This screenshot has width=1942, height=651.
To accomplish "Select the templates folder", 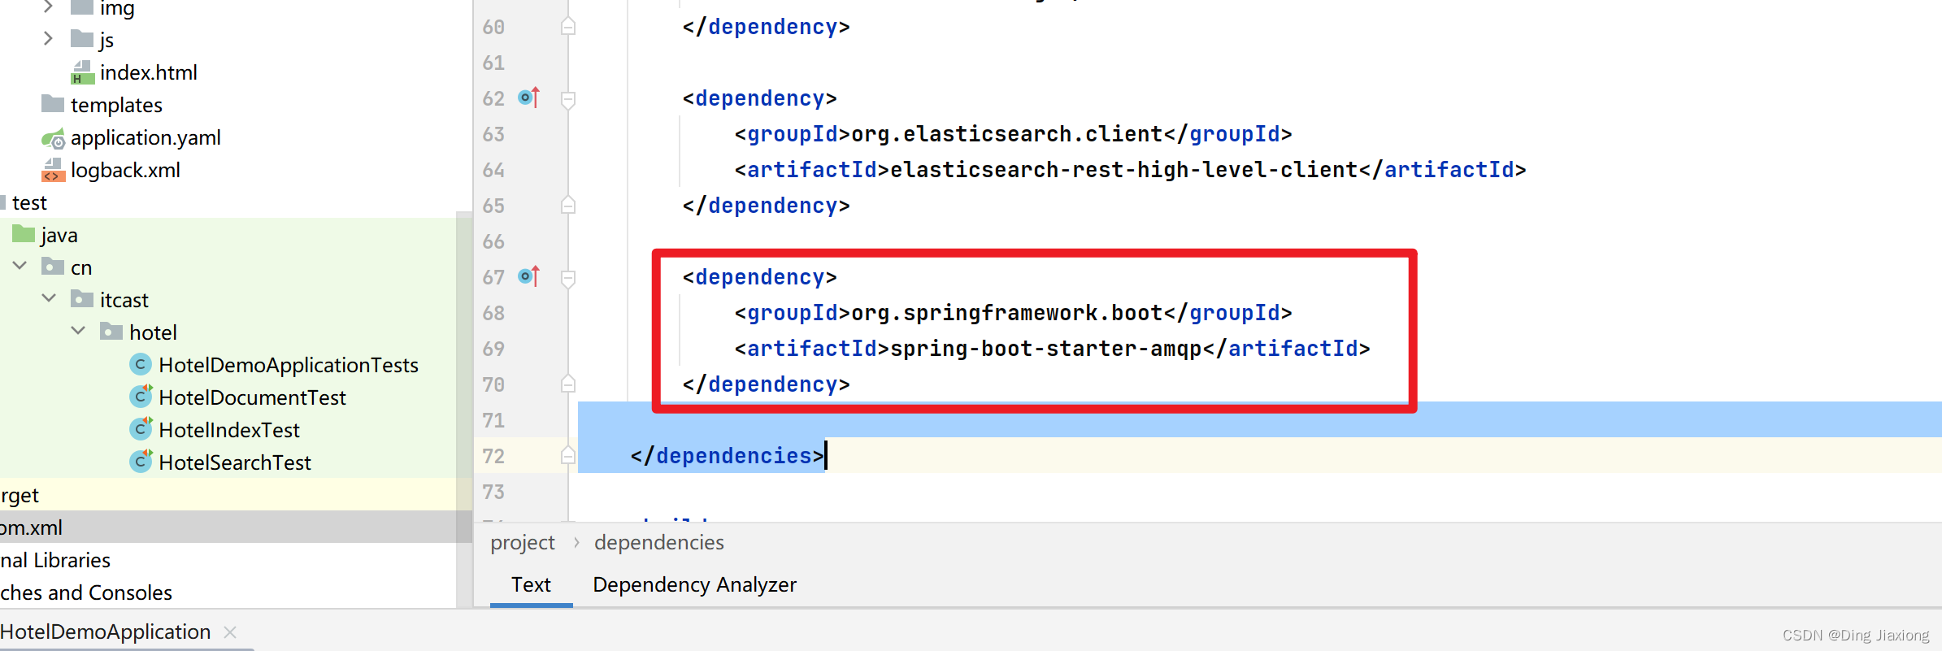I will point(116,105).
